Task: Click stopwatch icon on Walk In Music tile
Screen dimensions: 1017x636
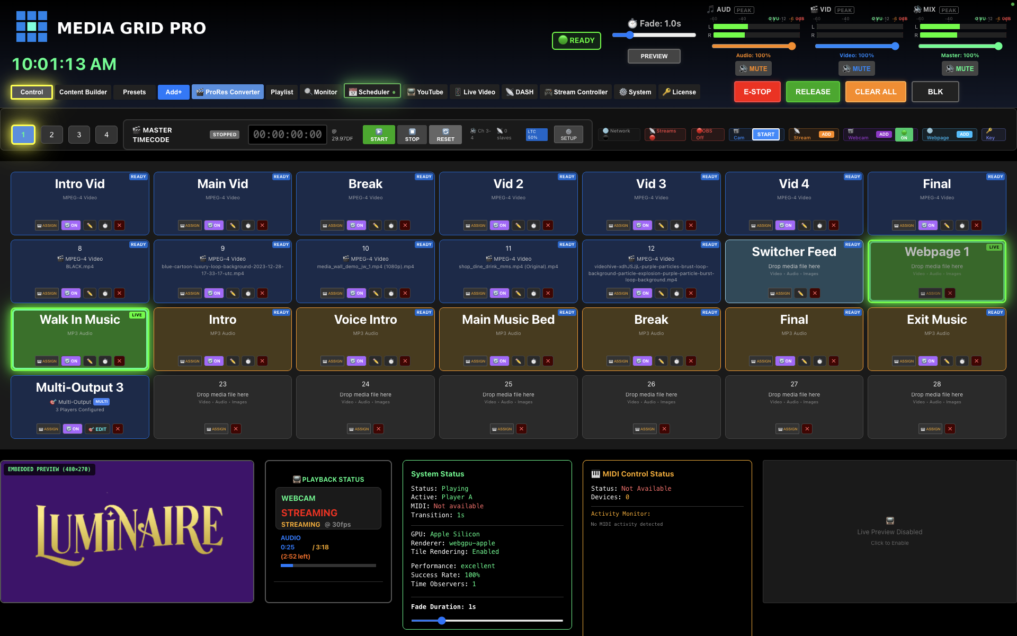Action: [x=105, y=361]
